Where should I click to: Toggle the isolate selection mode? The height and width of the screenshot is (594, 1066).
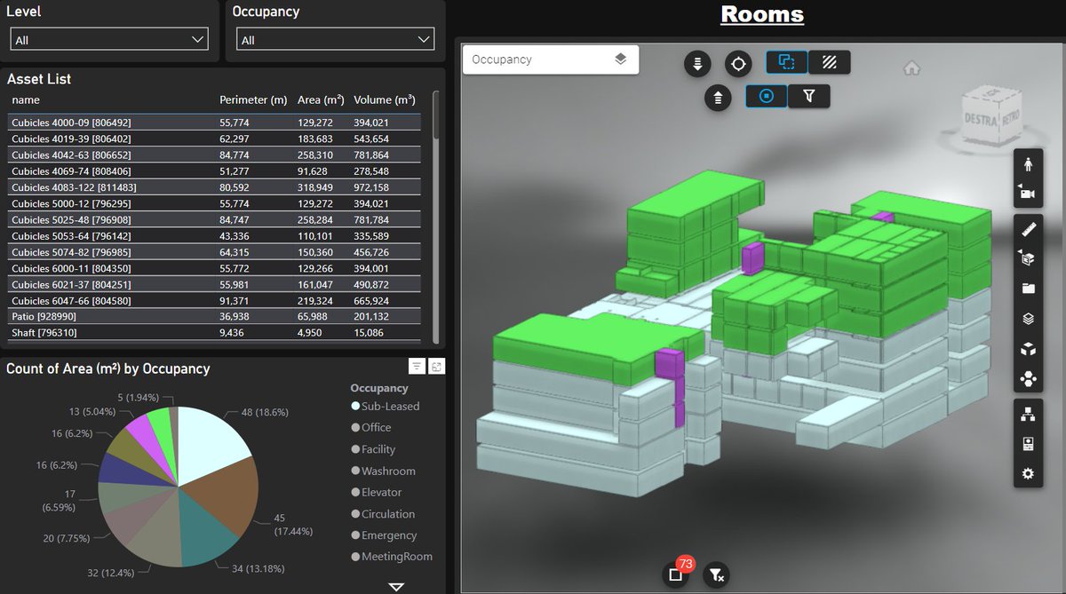[766, 97]
